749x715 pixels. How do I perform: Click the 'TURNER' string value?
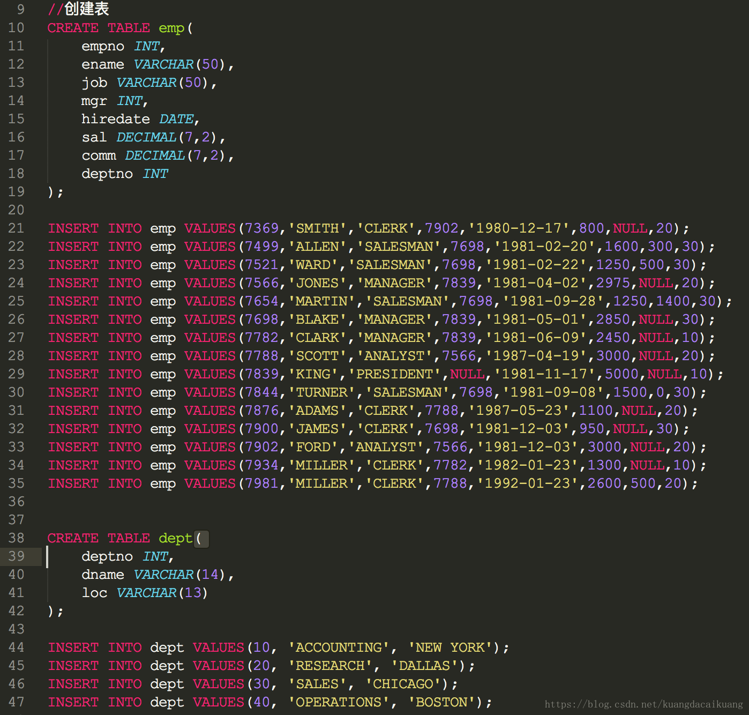coord(322,393)
